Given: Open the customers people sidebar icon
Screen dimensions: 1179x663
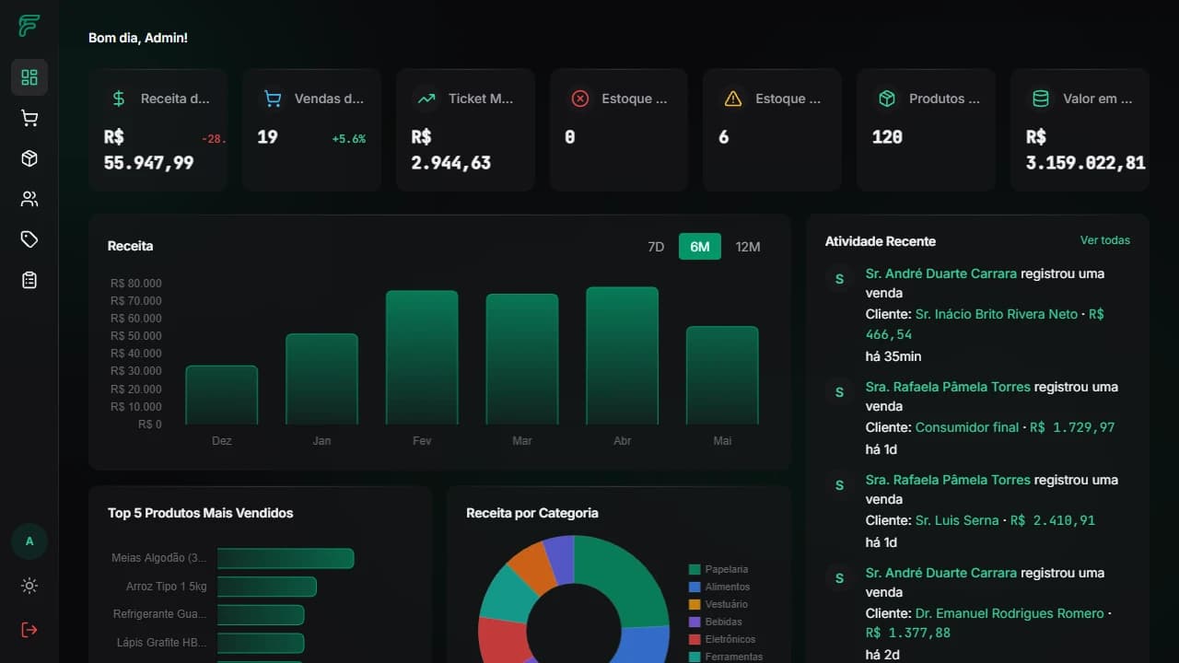Looking at the screenshot, I should tap(29, 199).
